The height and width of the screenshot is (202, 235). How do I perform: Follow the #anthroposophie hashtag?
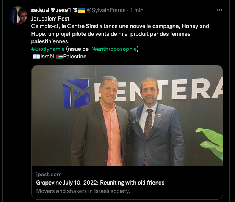[115, 49]
